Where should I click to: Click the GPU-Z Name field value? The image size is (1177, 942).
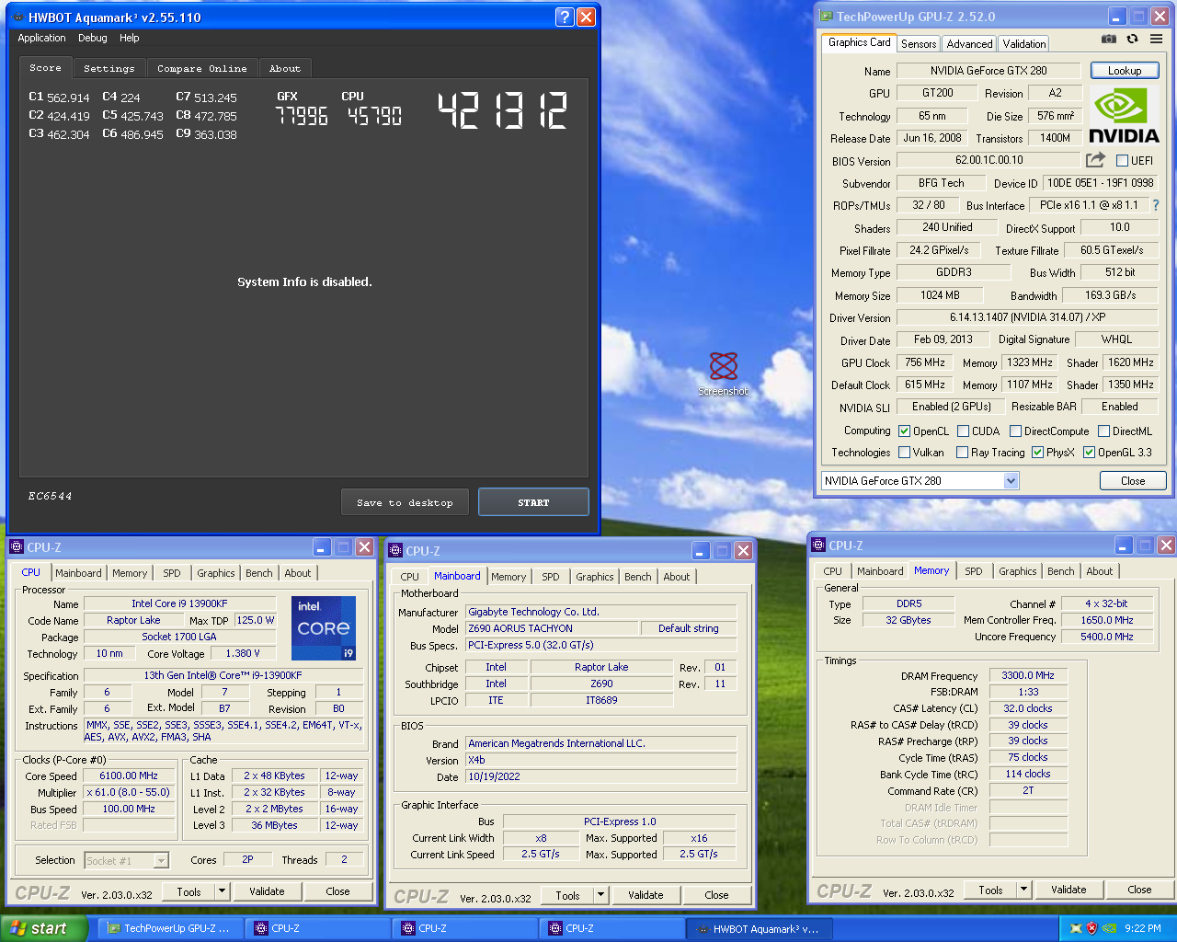(x=988, y=70)
